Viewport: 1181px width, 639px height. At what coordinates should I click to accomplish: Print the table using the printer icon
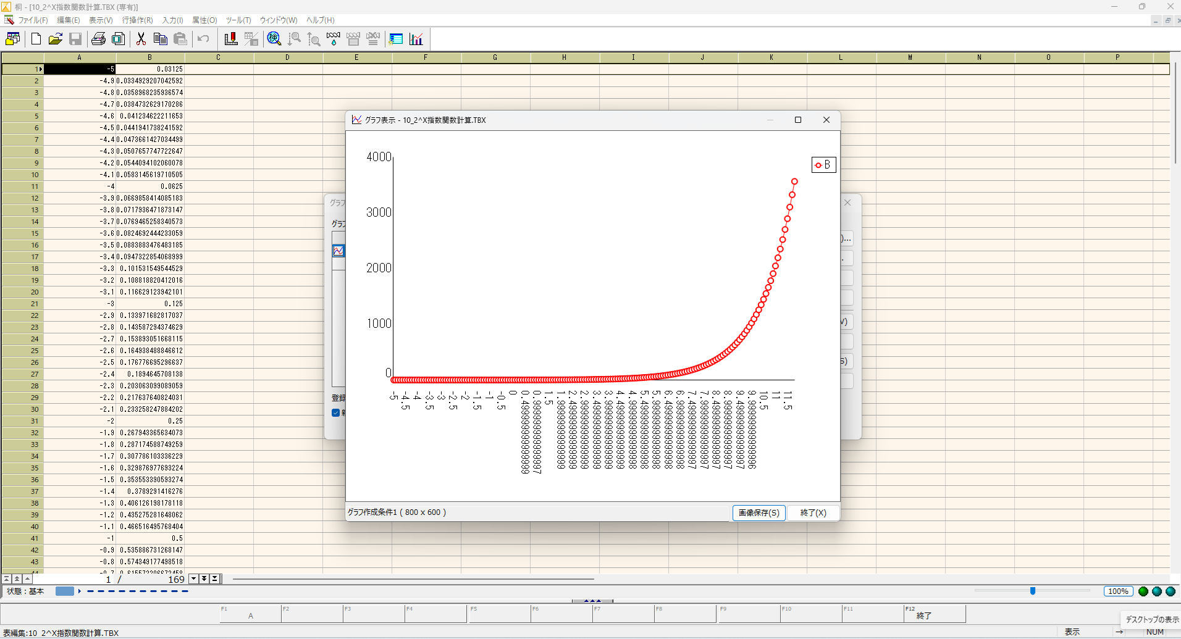(x=98, y=39)
